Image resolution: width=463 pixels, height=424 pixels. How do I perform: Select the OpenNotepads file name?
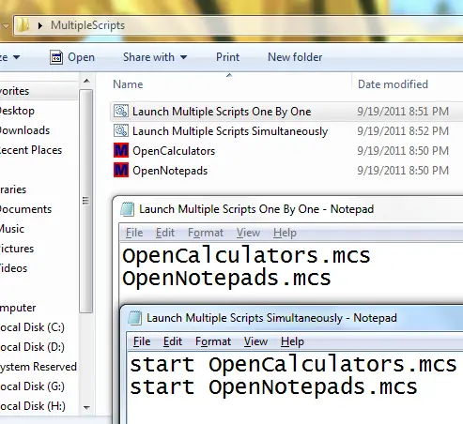[x=170, y=171]
